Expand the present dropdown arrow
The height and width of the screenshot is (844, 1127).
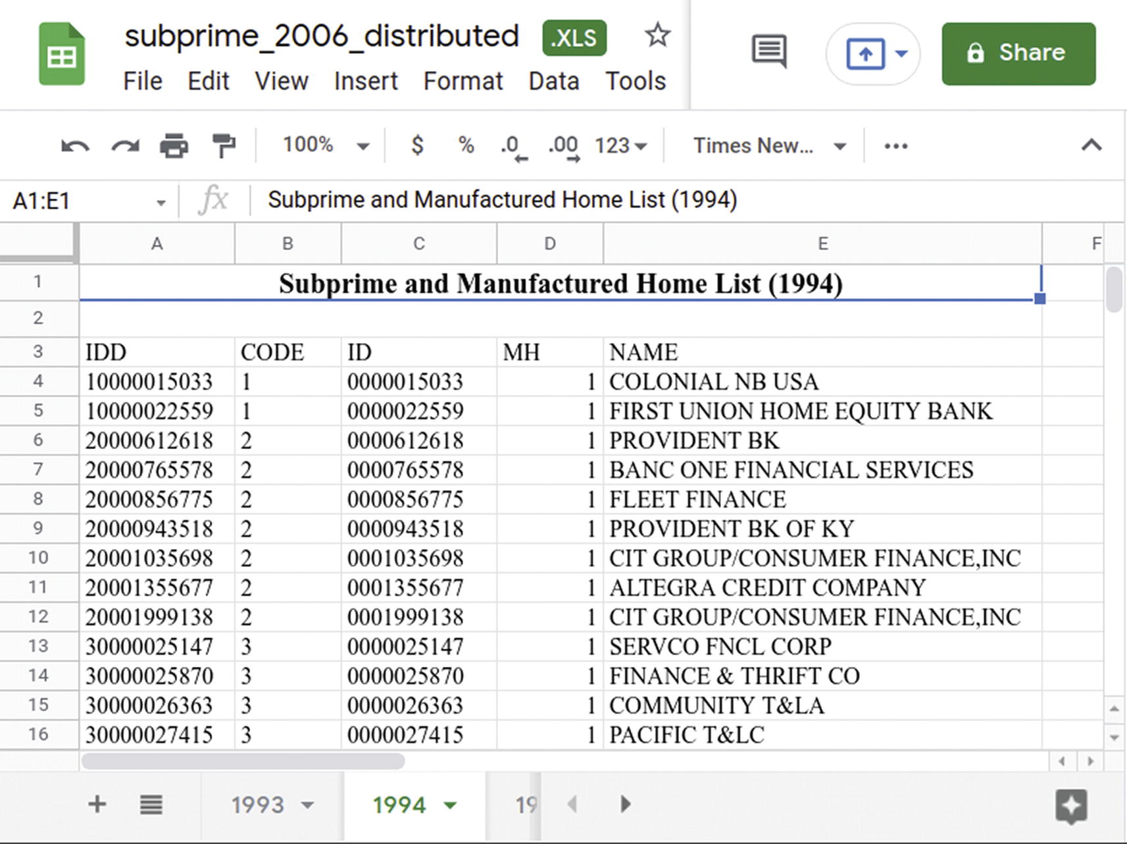coord(901,54)
